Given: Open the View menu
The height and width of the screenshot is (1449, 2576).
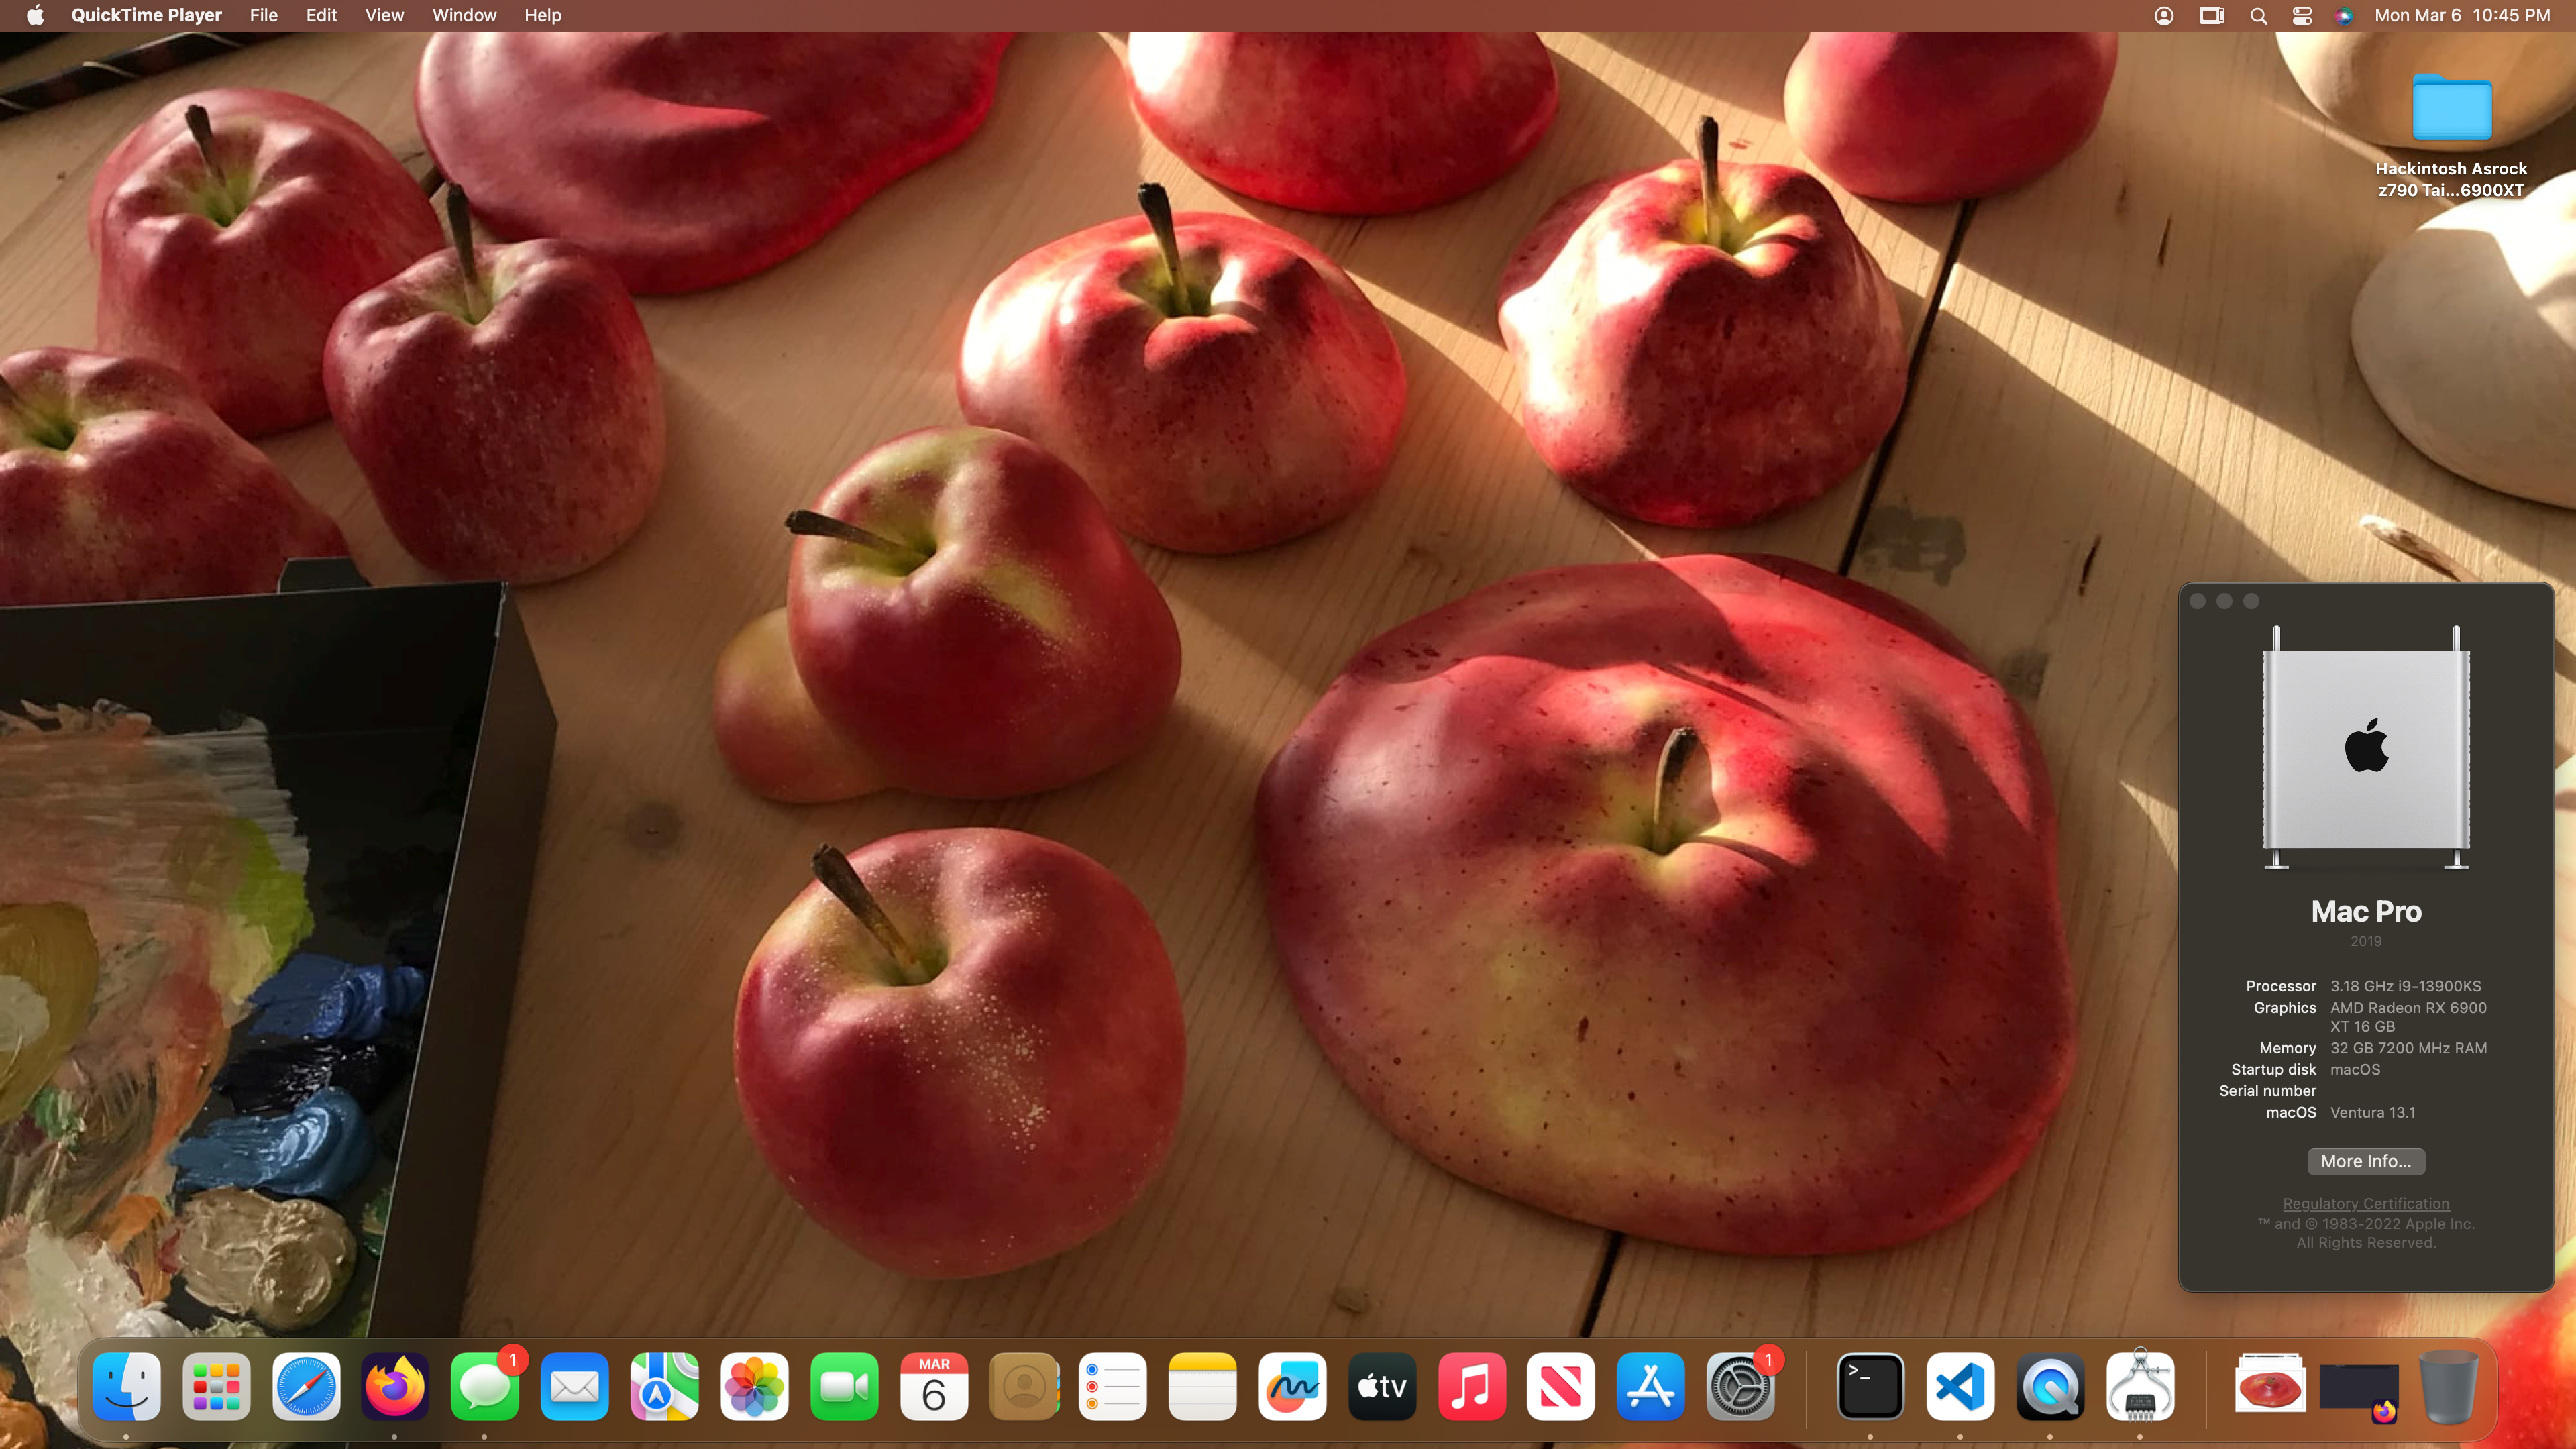Looking at the screenshot, I should pyautogui.click(x=384, y=16).
